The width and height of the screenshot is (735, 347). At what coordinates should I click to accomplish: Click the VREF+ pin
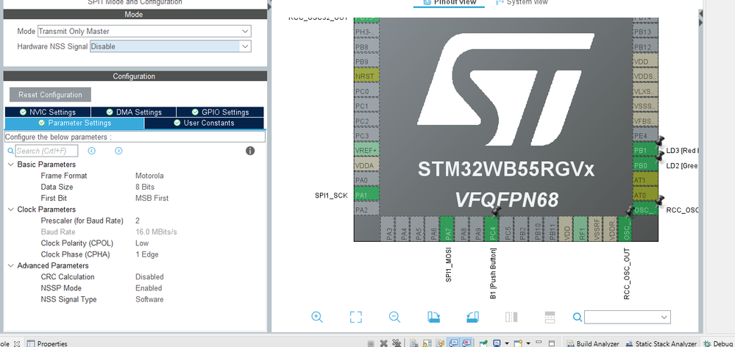click(366, 150)
